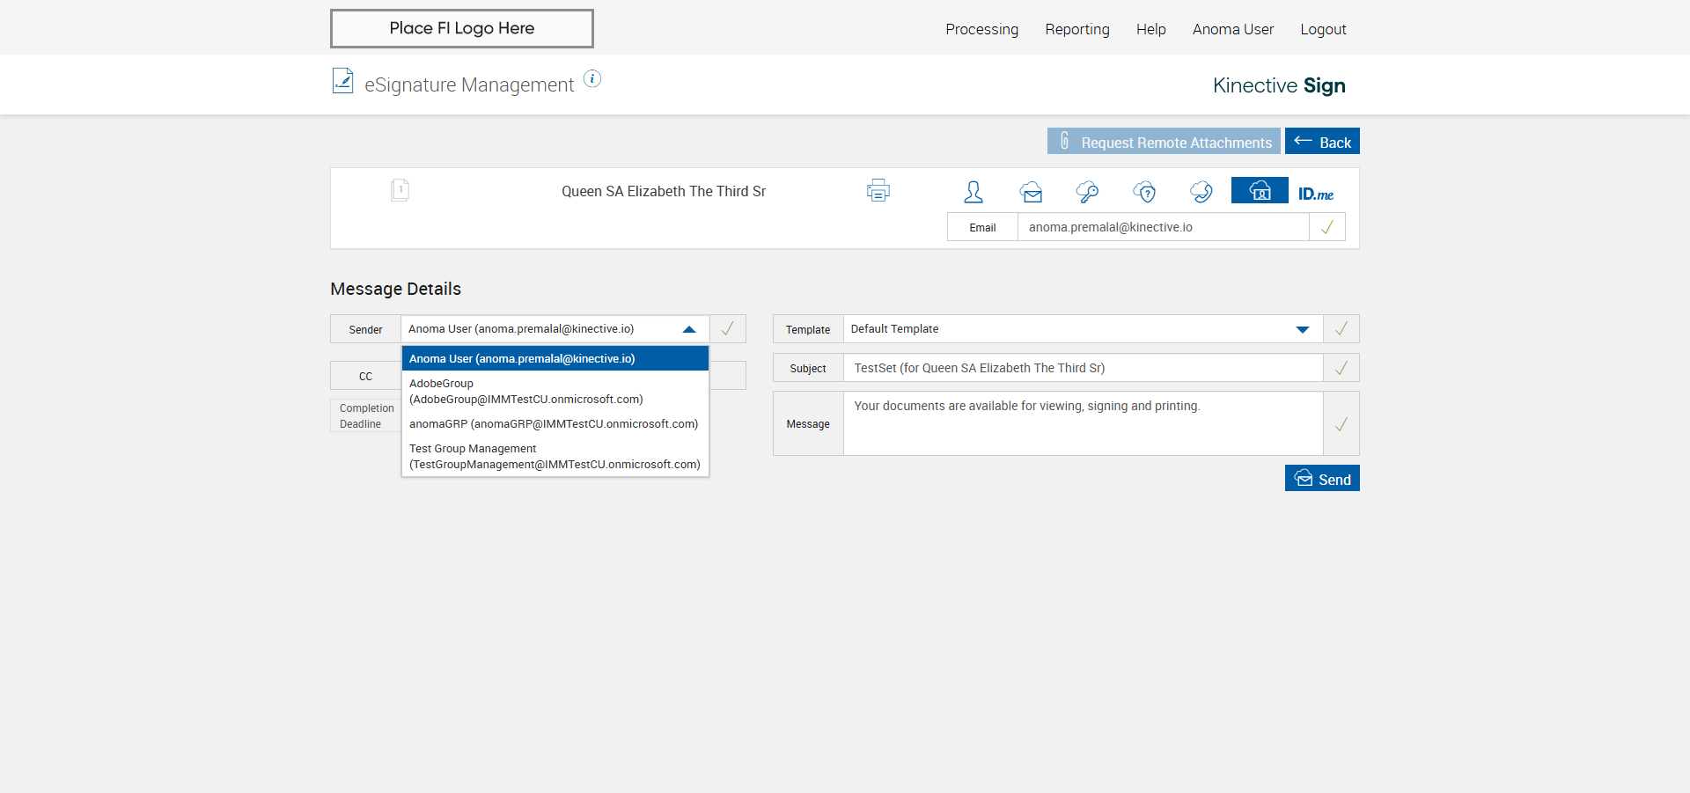Viewport: 1690px width, 793px height.
Task: Open the Processing menu
Action: (x=981, y=29)
